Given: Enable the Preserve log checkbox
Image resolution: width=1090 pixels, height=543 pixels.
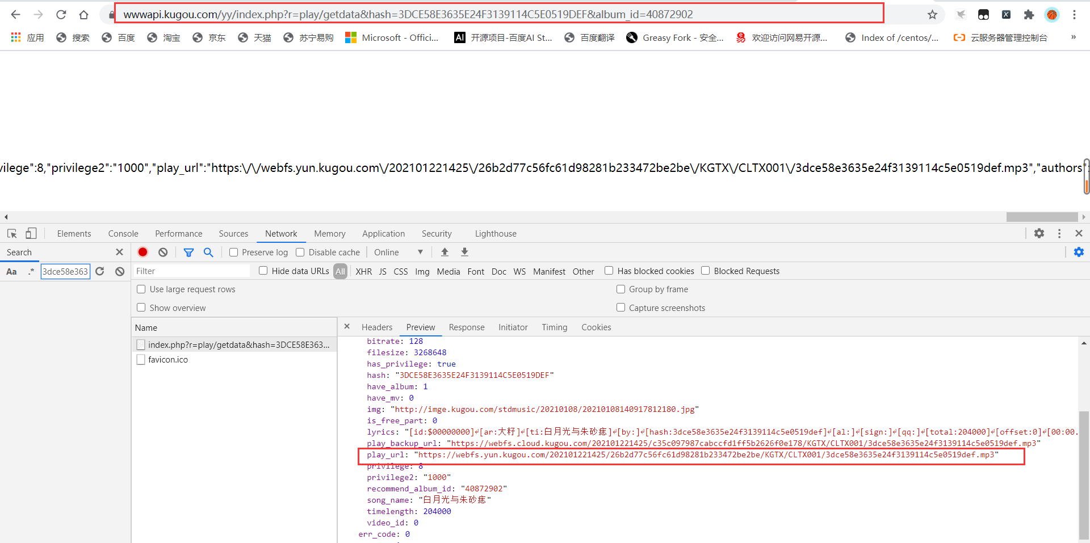Looking at the screenshot, I should point(233,252).
